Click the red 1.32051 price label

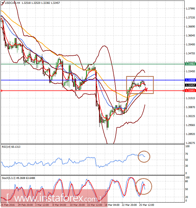(190, 91)
